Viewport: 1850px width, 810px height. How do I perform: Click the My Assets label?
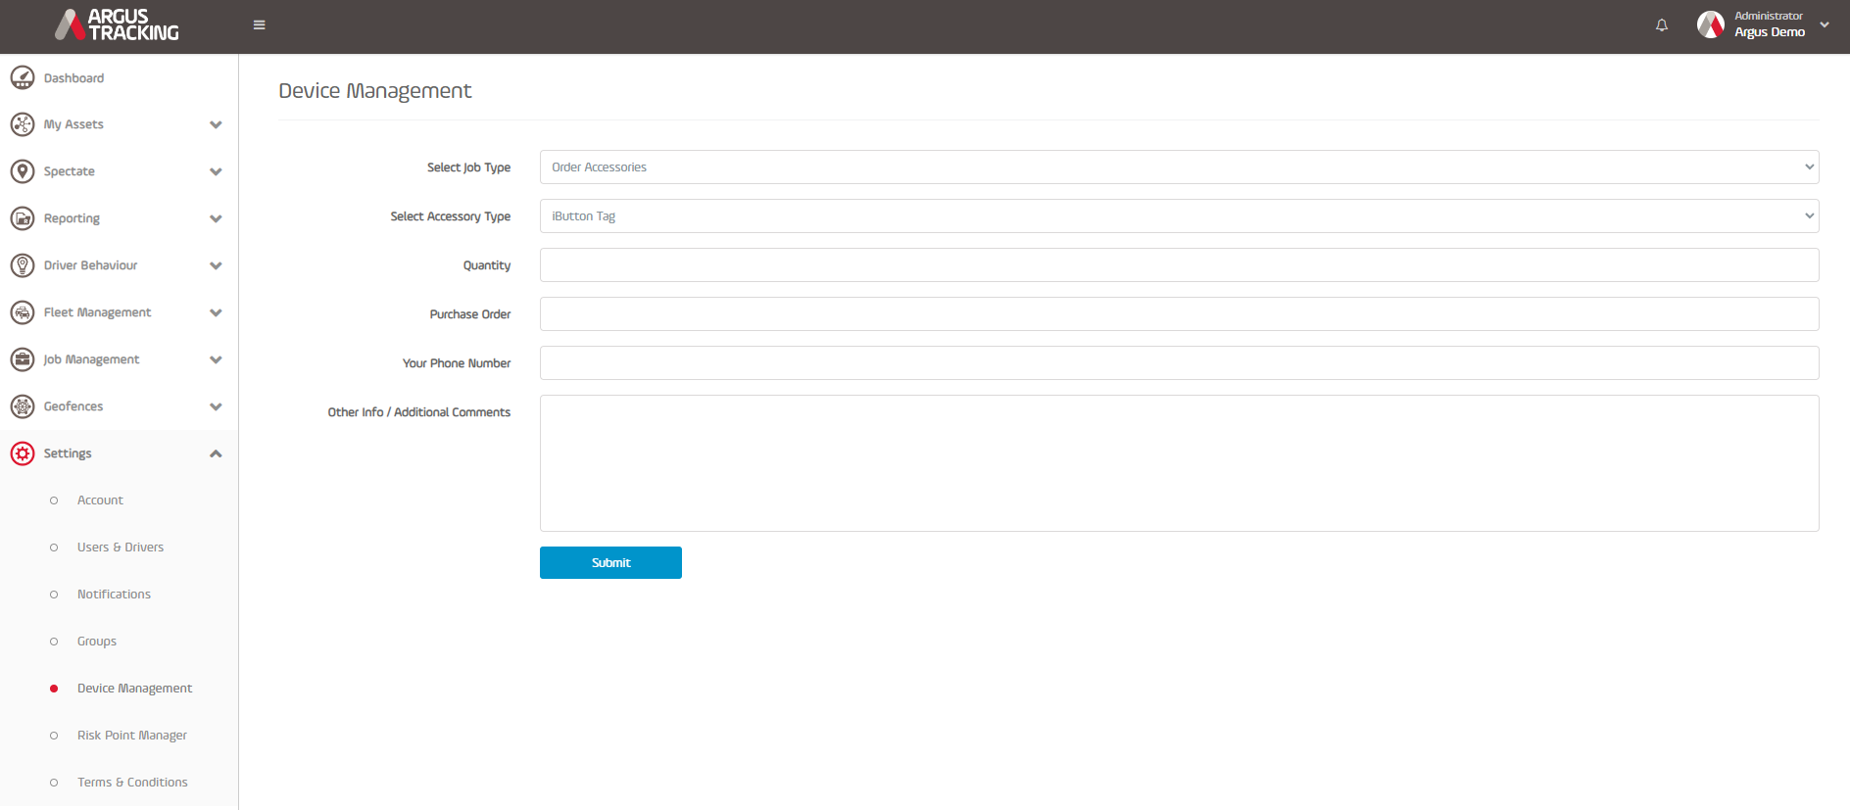[73, 124]
